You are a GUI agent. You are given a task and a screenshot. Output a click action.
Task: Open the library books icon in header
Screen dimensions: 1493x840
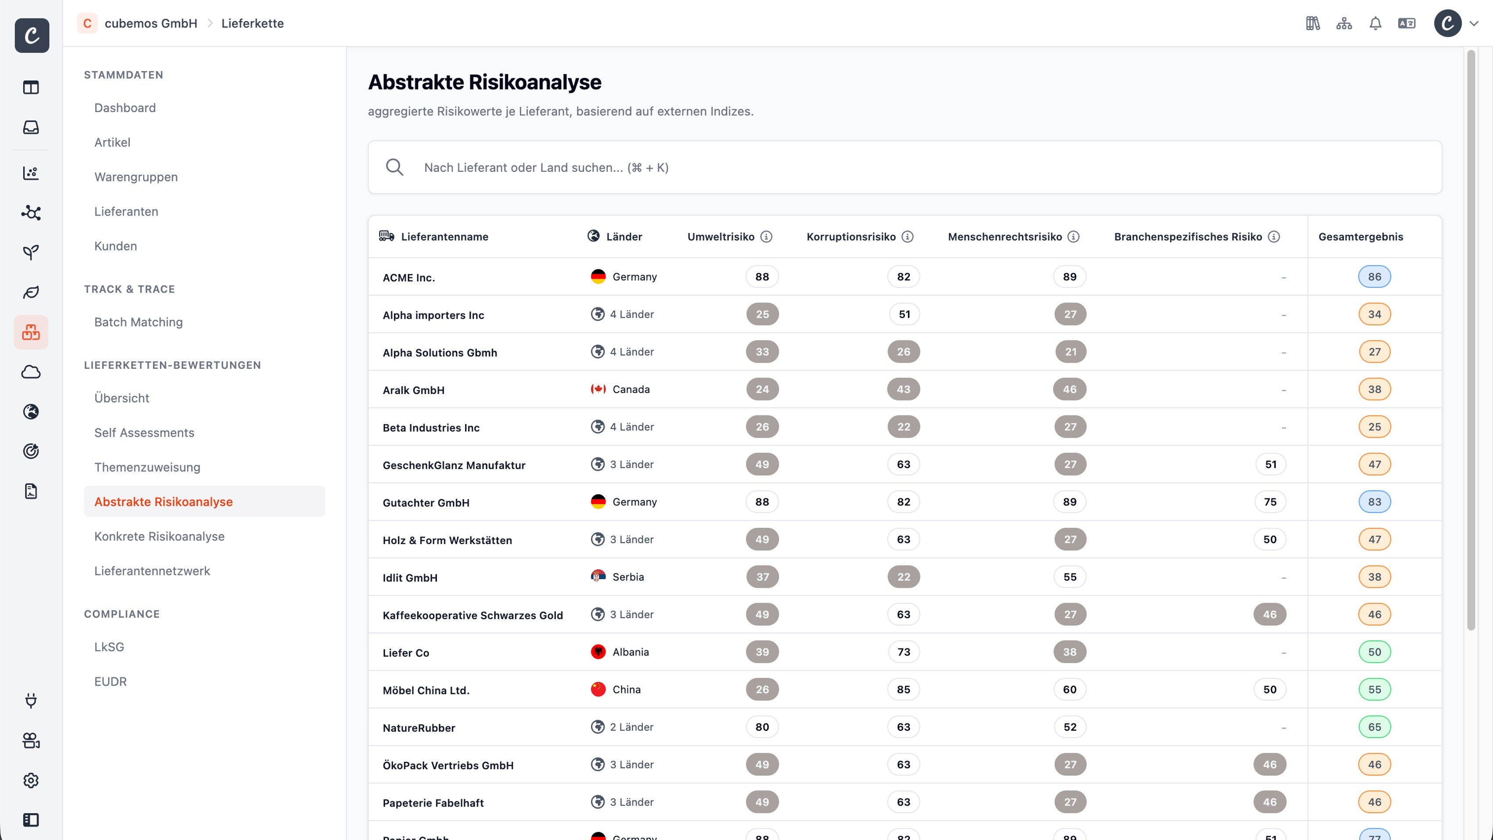[1313, 23]
